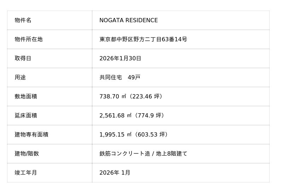
Task: Click the 49戸 unit count
Action: coord(134,78)
